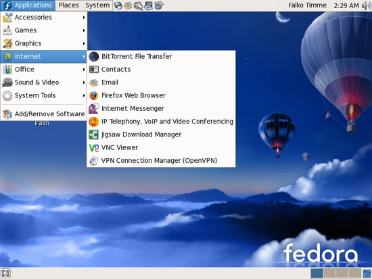Screen dimensions: 372x279
Task: Open IP Telephony, VoIP and Video Conferencing
Action: 162,122
